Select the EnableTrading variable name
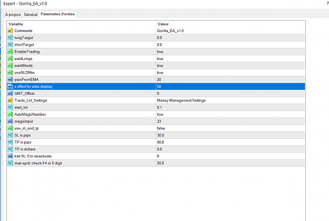The width and height of the screenshot is (329, 221). click(x=27, y=52)
